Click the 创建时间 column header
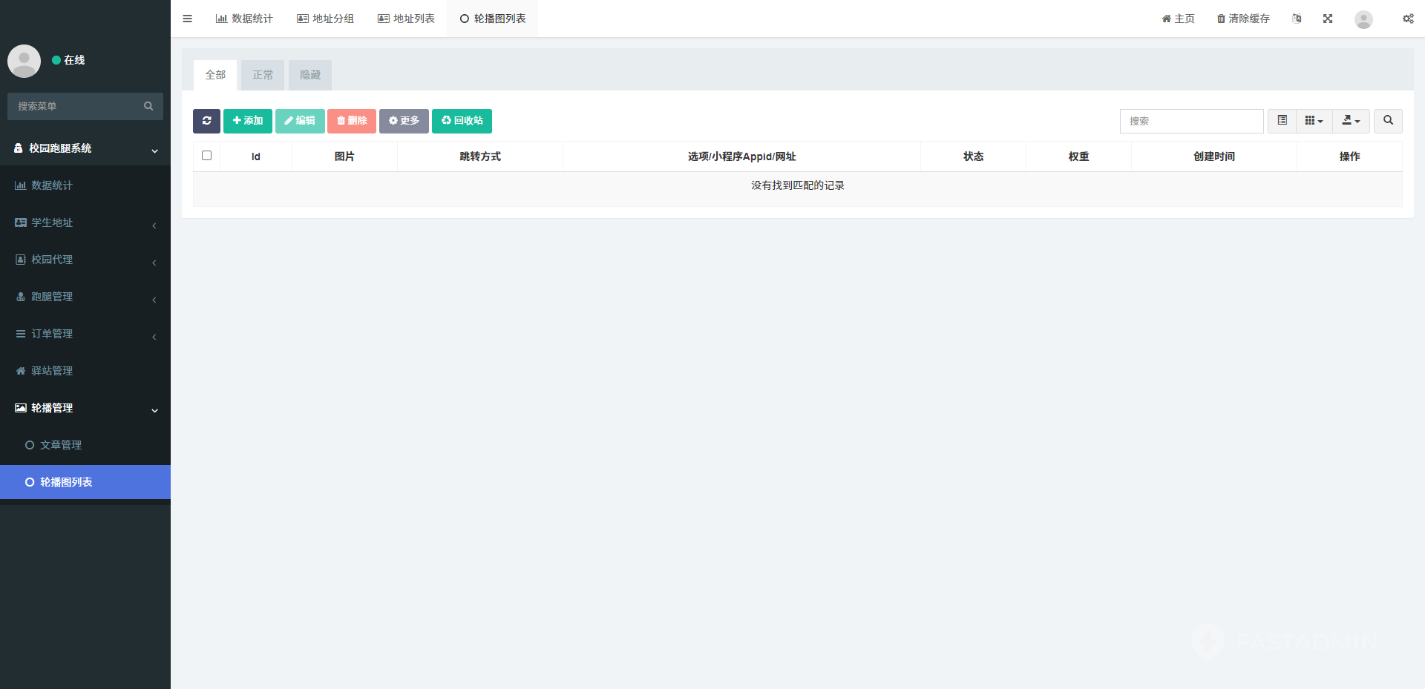The height and width of the screenshot is (689, 1425). (1214, 156)
